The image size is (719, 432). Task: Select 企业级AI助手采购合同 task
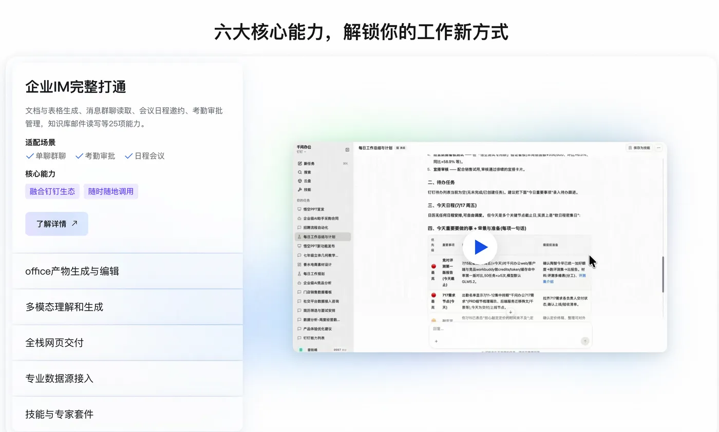(x=323, y=219)
